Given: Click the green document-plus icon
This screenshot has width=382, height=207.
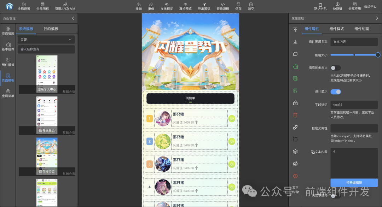Looking at the screenshot, I should 295,91.
